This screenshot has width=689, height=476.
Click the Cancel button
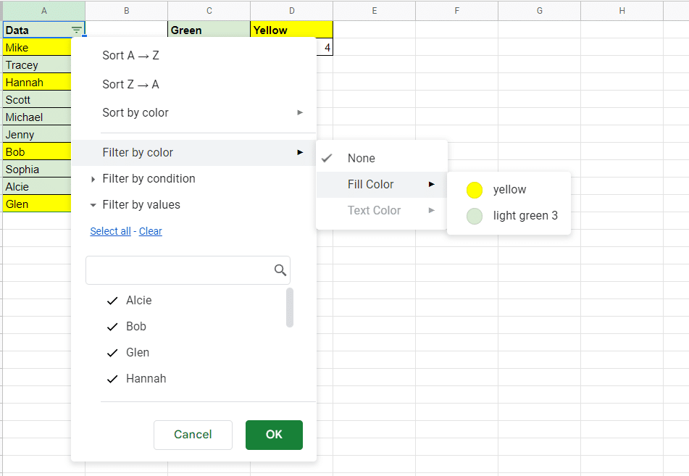[193, 435]
